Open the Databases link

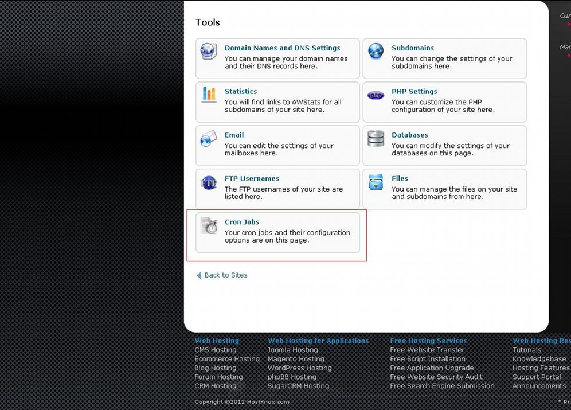click(410, 135)
